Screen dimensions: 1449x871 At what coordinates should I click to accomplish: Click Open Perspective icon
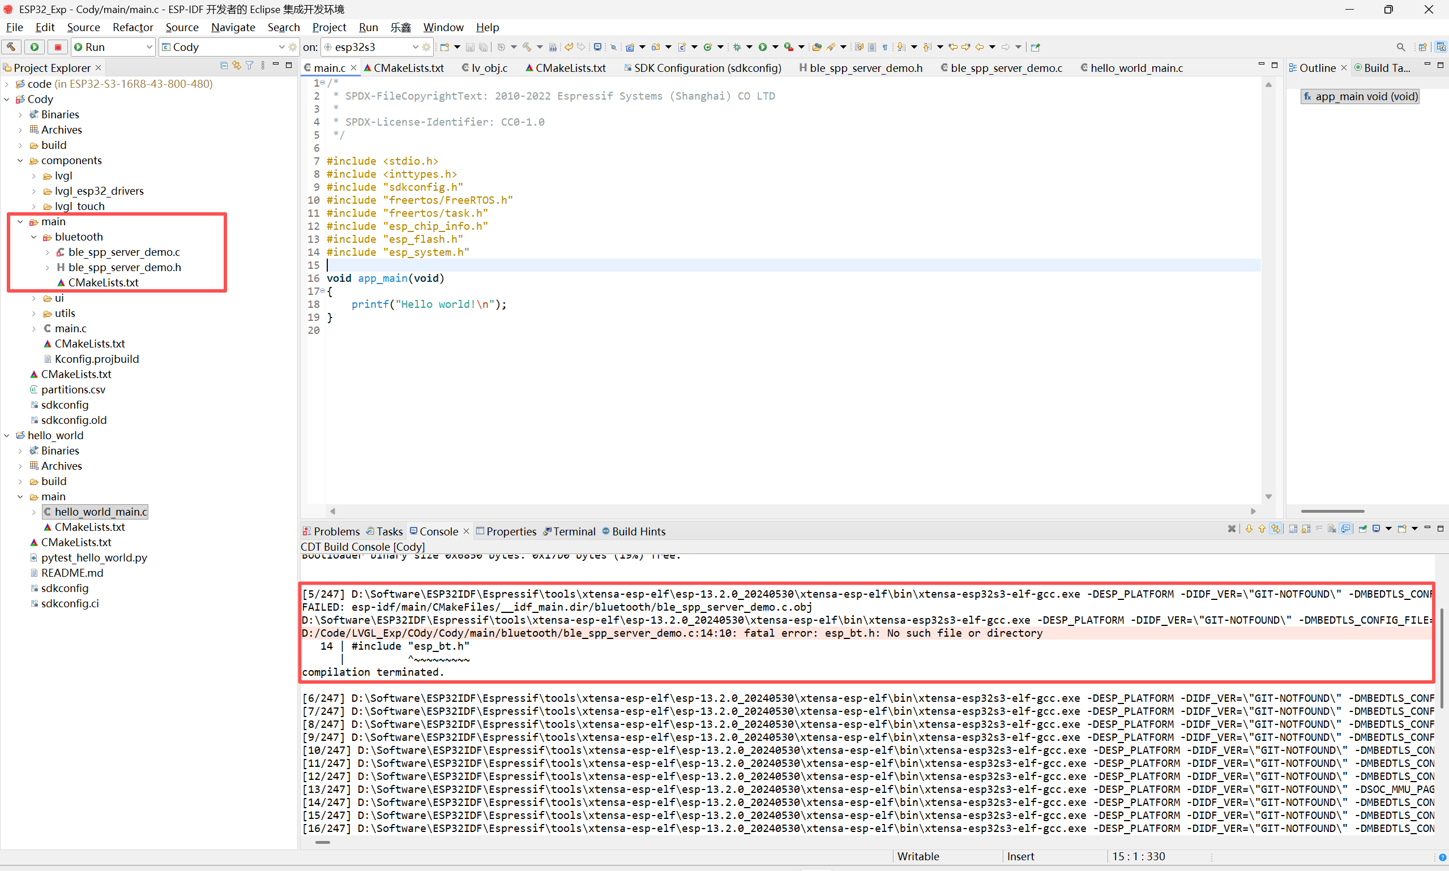[x=1422, y=47]
